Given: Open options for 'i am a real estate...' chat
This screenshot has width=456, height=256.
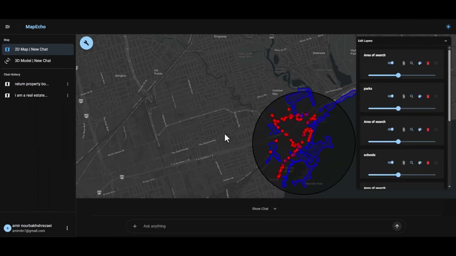Looking at the screenshot, I should click(x=68, y=95).
